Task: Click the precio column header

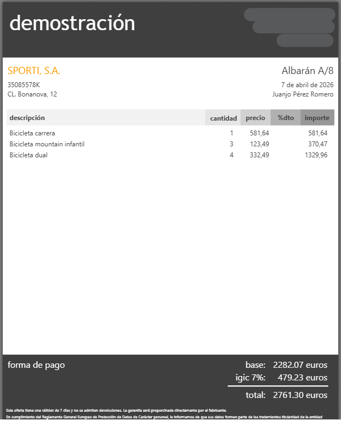Action: point(255,118)
